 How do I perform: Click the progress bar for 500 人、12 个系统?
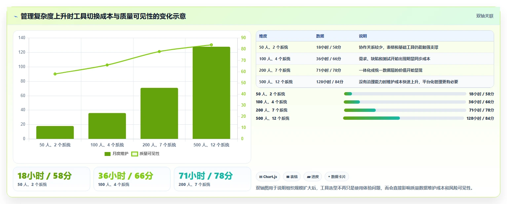pyautogui.click(x=404, y=118)
